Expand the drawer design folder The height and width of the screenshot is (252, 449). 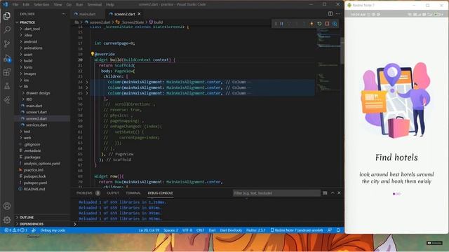pos(38,93)
